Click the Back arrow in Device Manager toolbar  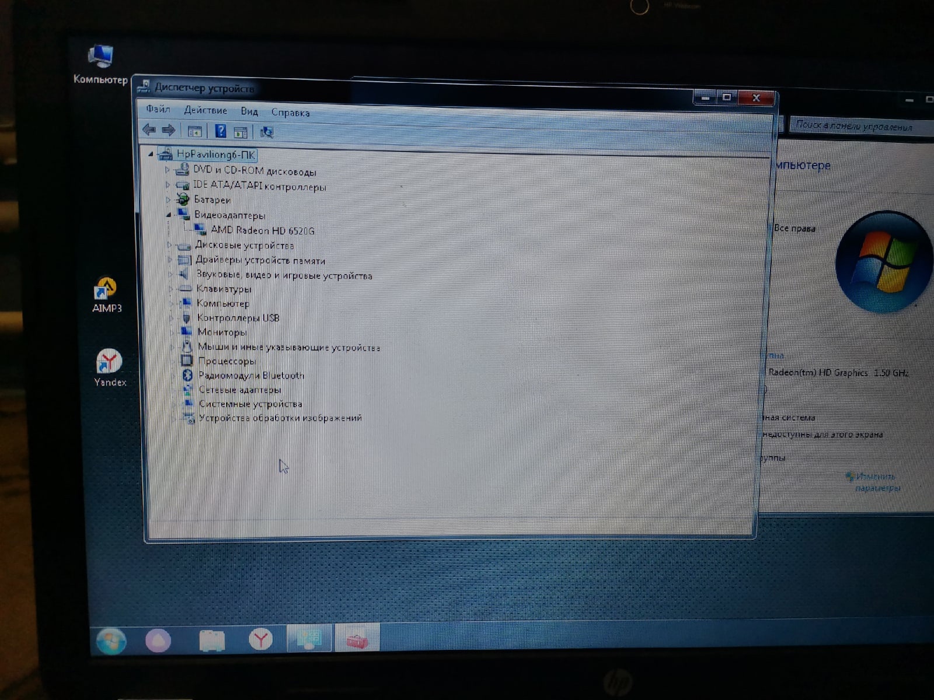point(149,129)
